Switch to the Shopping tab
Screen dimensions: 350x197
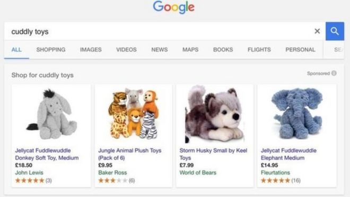point(51,49)
